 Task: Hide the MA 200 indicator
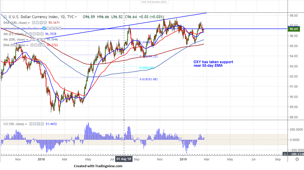point(32,40)
